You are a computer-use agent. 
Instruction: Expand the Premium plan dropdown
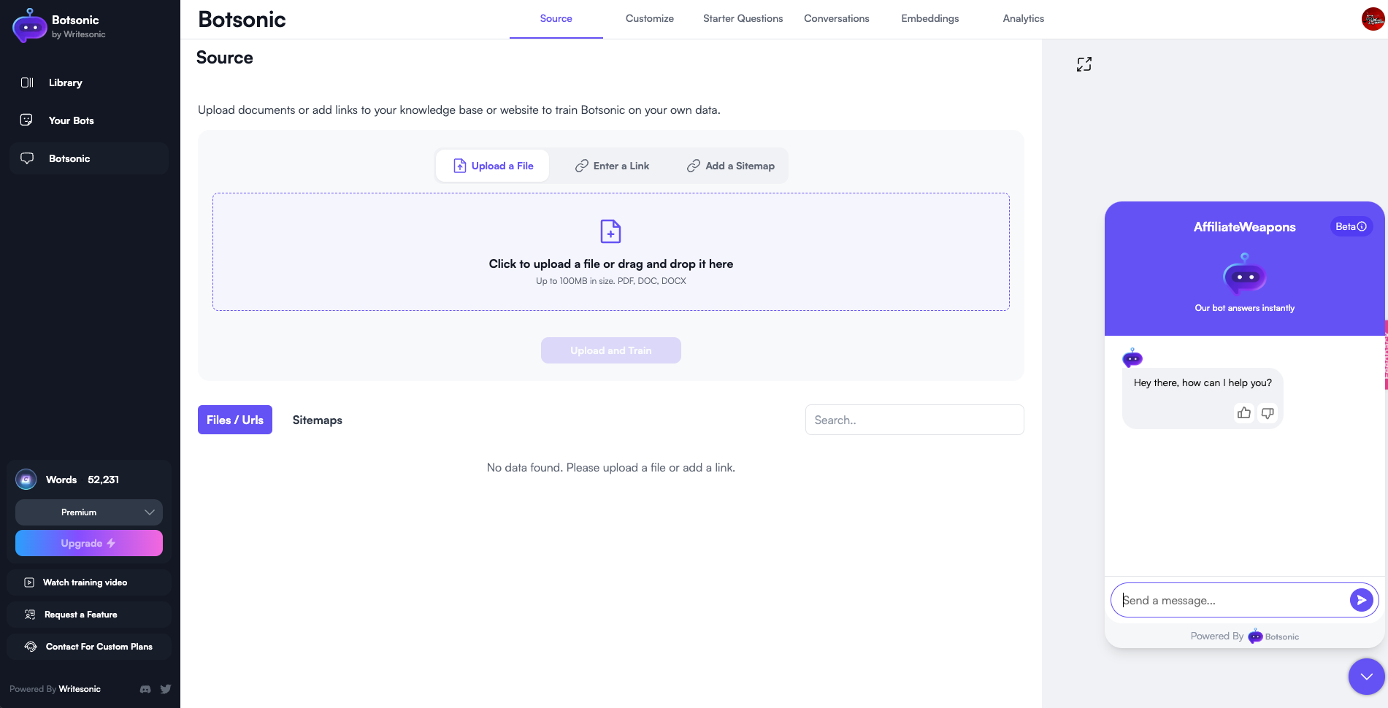89,512
